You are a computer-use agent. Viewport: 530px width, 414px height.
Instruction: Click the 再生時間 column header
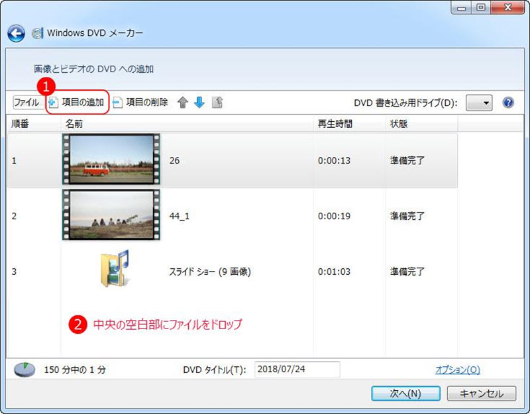click(x=335, y=123)
